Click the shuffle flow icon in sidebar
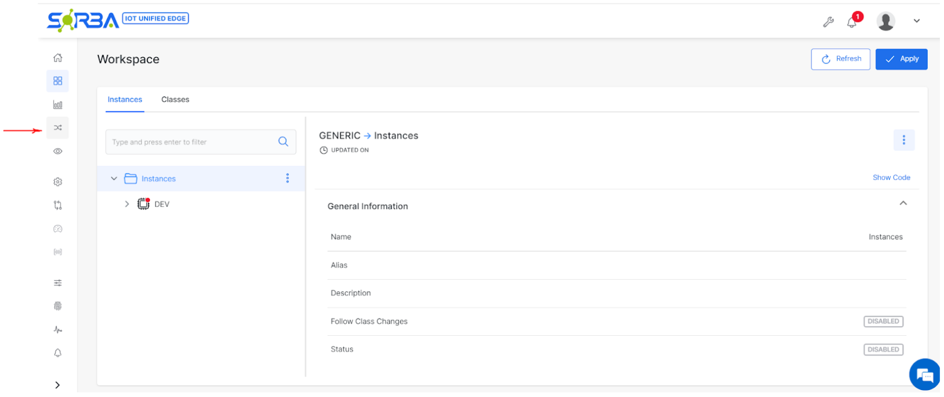 tap(58, 128)
